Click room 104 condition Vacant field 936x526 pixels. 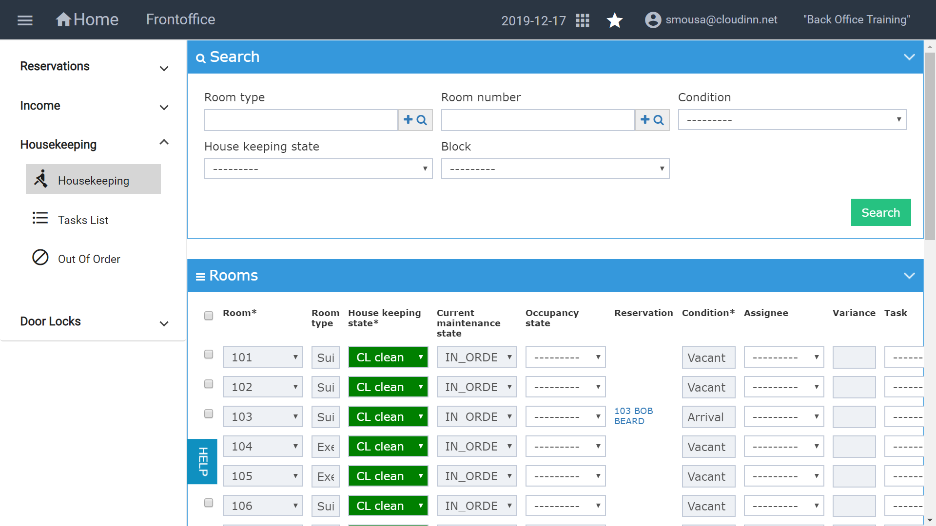708,447
